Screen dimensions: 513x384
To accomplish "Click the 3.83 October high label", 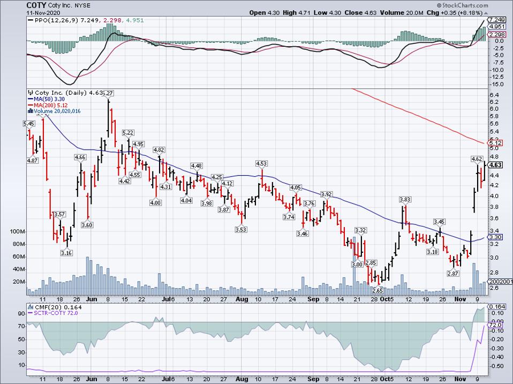I will [405, 199].
